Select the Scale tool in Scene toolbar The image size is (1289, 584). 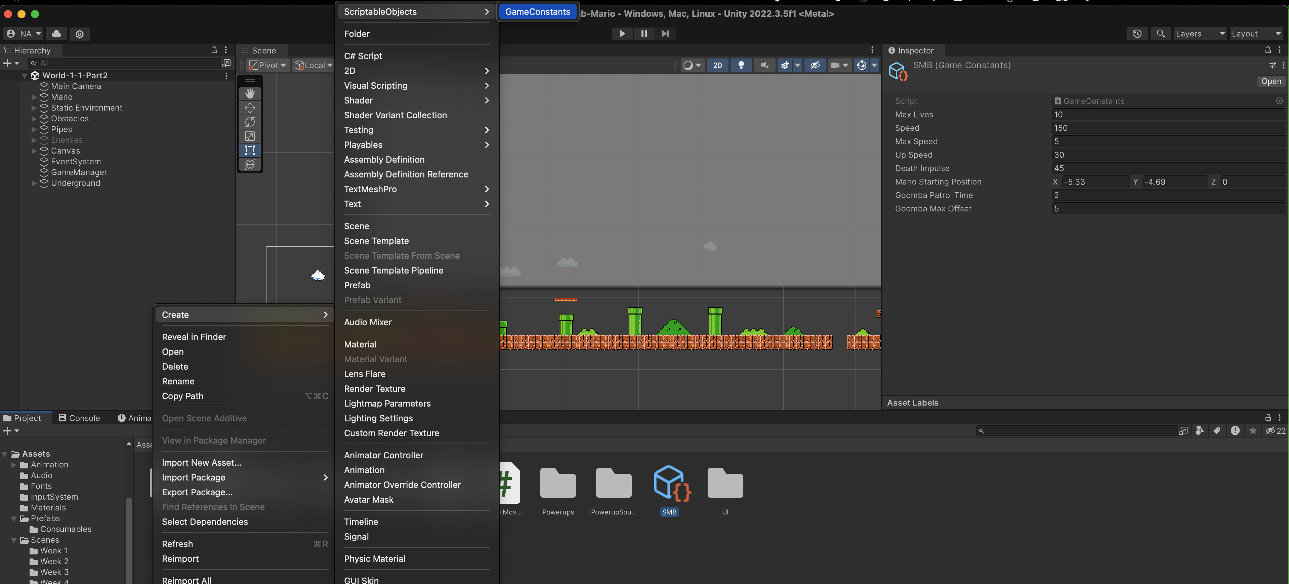pyautogui.click(x=250, y=136)
